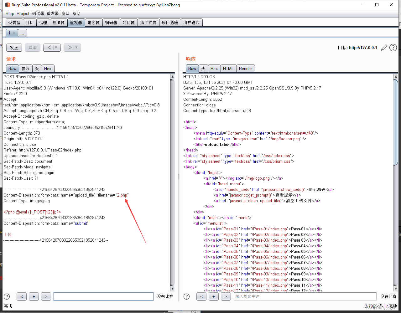This screenshot has width=401, height=313.
Task: Click the filename "2.php" in request
Action: click(x=122, y=195)
